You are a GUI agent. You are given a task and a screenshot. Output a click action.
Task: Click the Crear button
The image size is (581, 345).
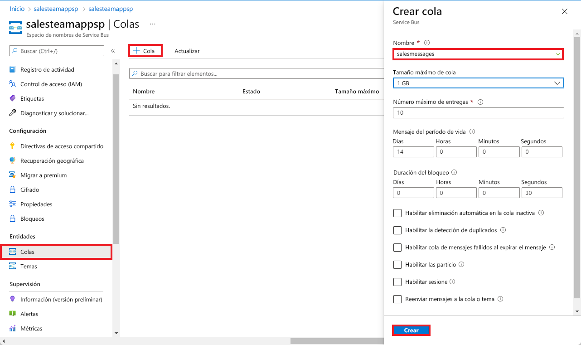[411, 330]
